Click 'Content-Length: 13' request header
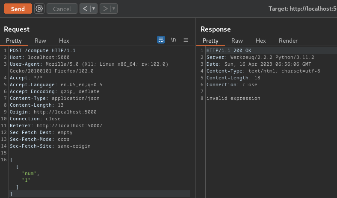This screenshot has height=198, width=337. [36, 105]
